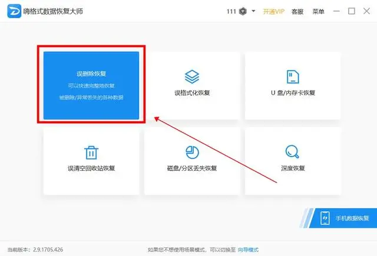377x256 pixels.
Task: Select the 深度恢复 label
Action: point(293,168)
